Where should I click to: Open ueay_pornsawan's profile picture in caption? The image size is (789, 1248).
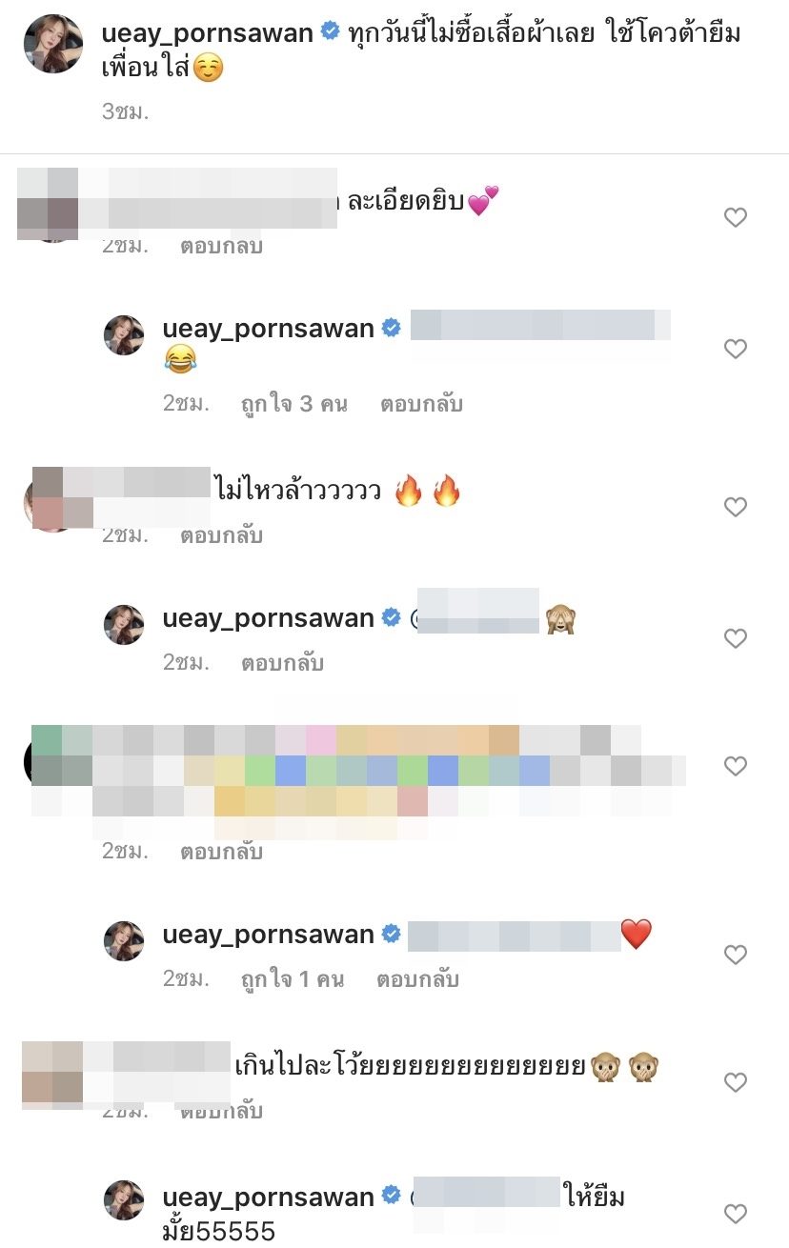point(53,45)
